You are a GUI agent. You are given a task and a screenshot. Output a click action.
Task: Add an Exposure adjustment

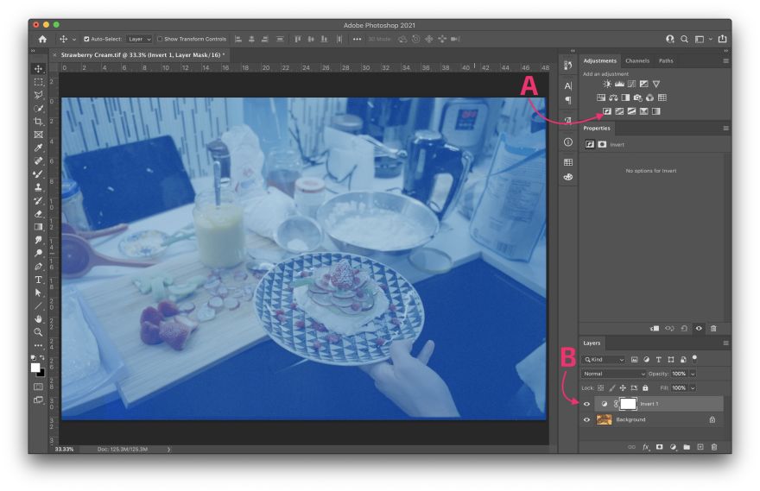[643, 84]
